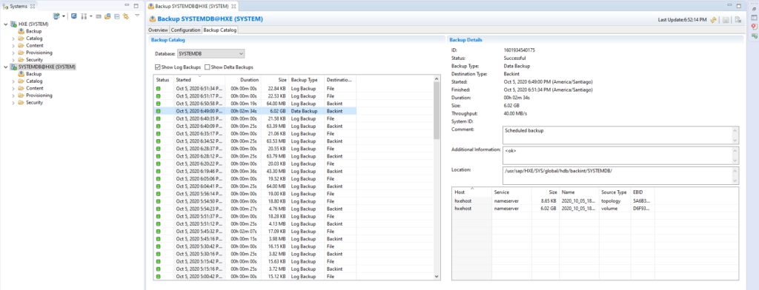Sort backup catalog by Duration column header
This screenshot has width=759, height=290.
pyautogui.click(x=243, y=80)
